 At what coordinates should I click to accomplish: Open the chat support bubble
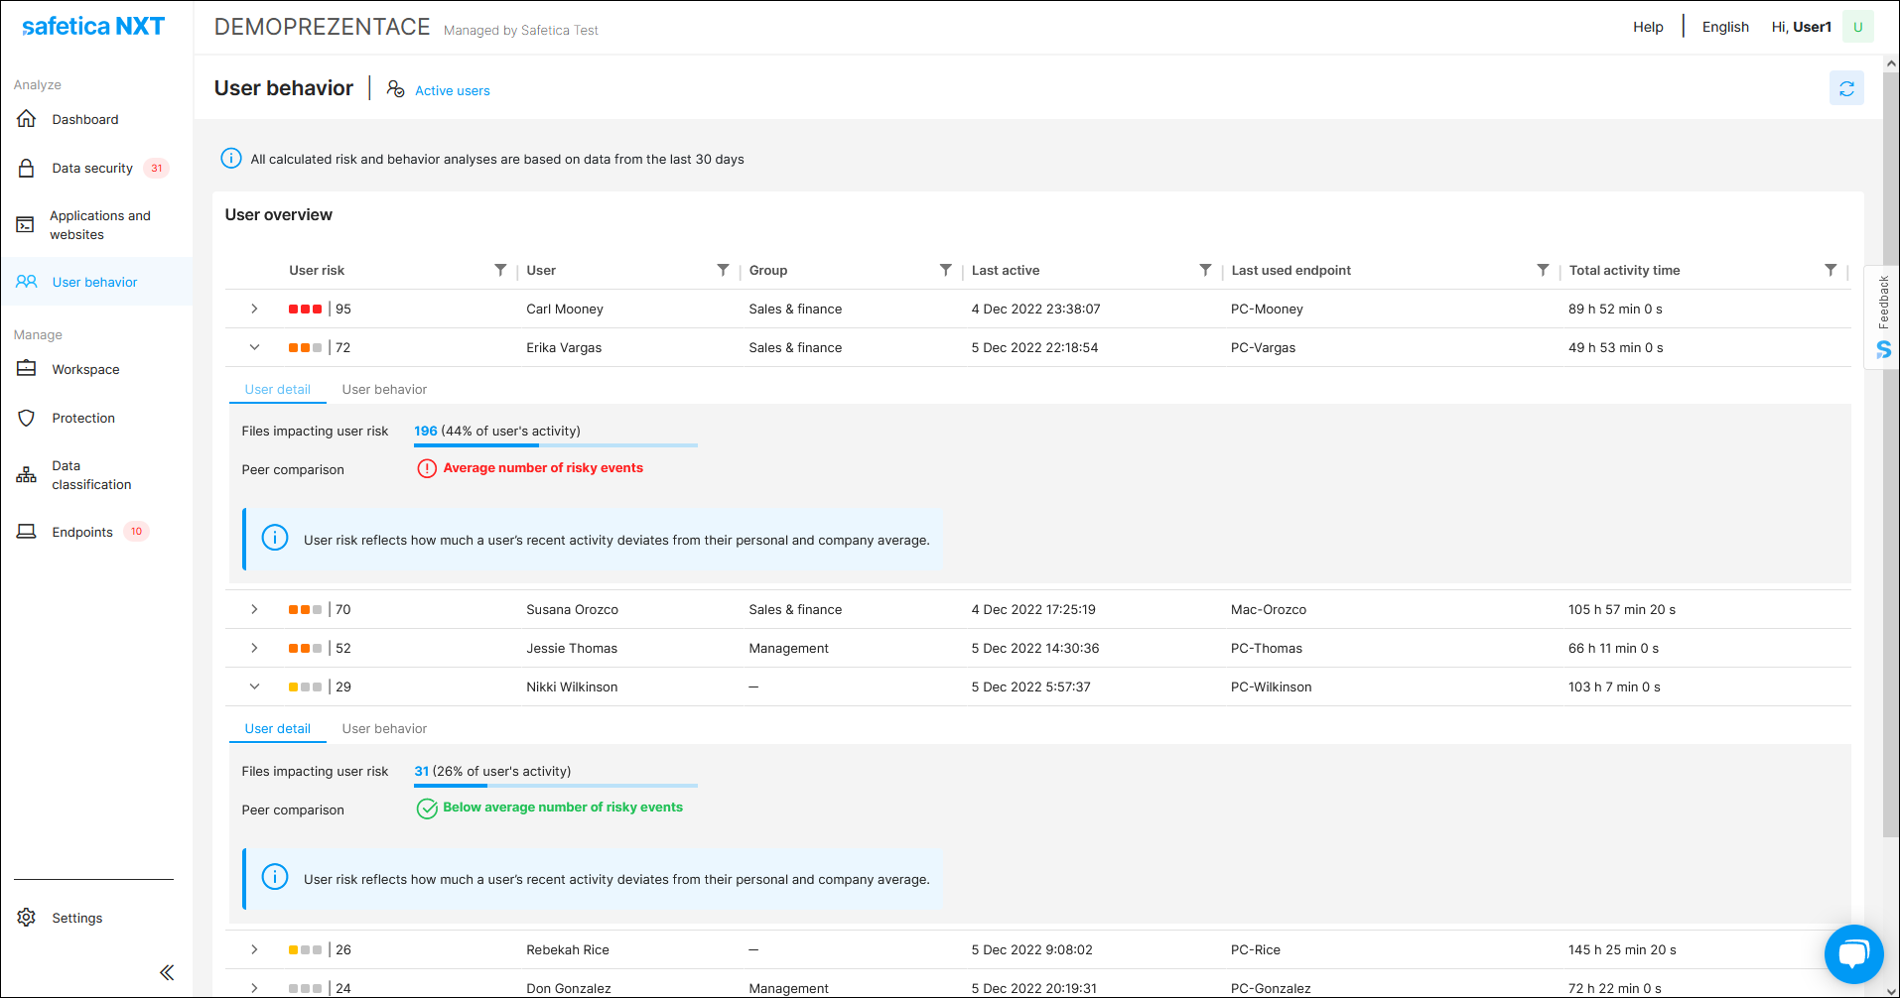tap(1852, 953)
